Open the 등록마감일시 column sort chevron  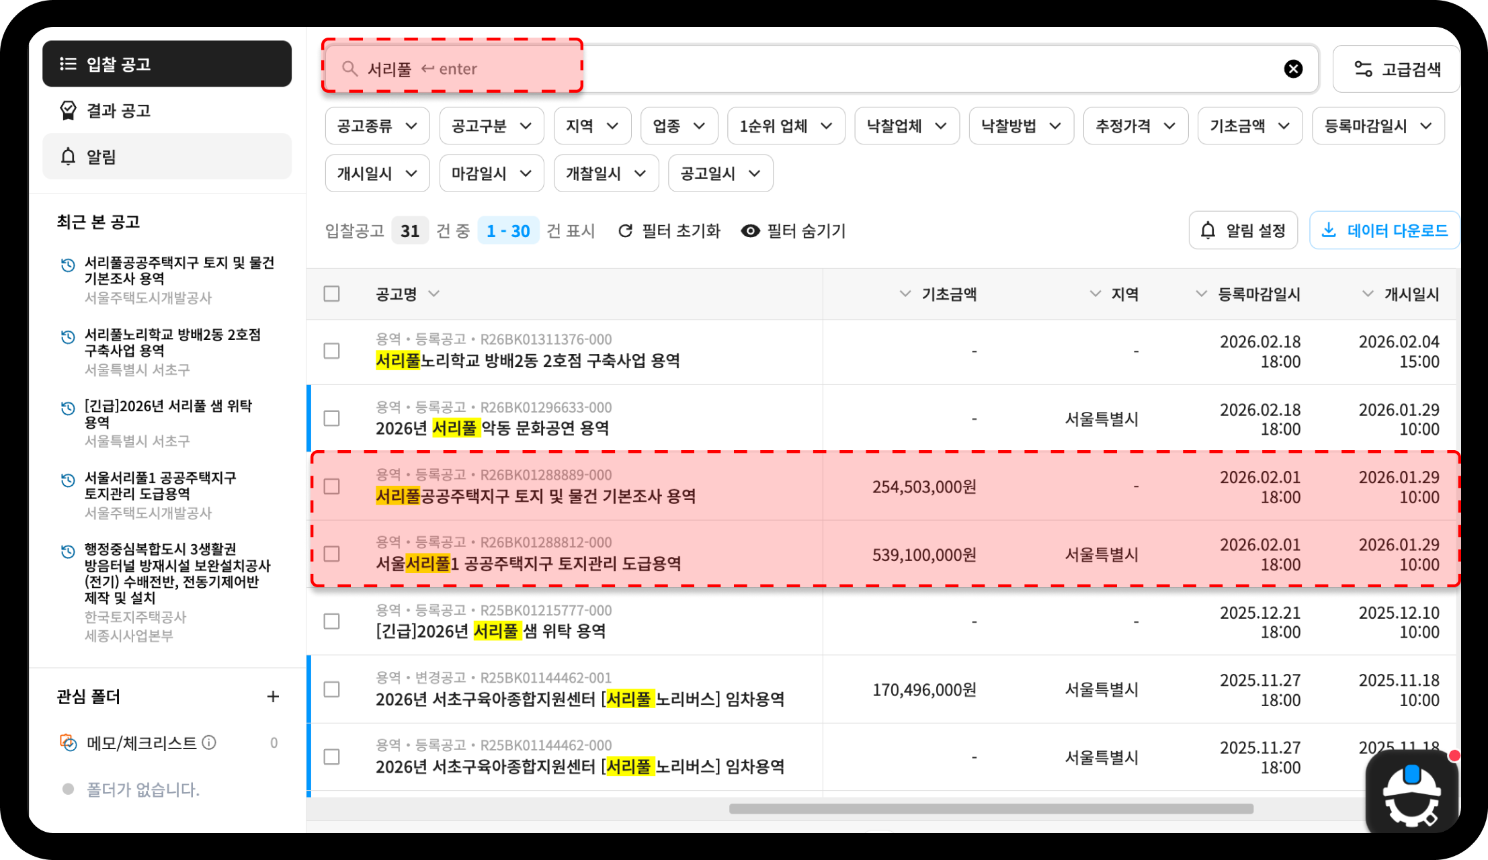[x=1201, y=294]
